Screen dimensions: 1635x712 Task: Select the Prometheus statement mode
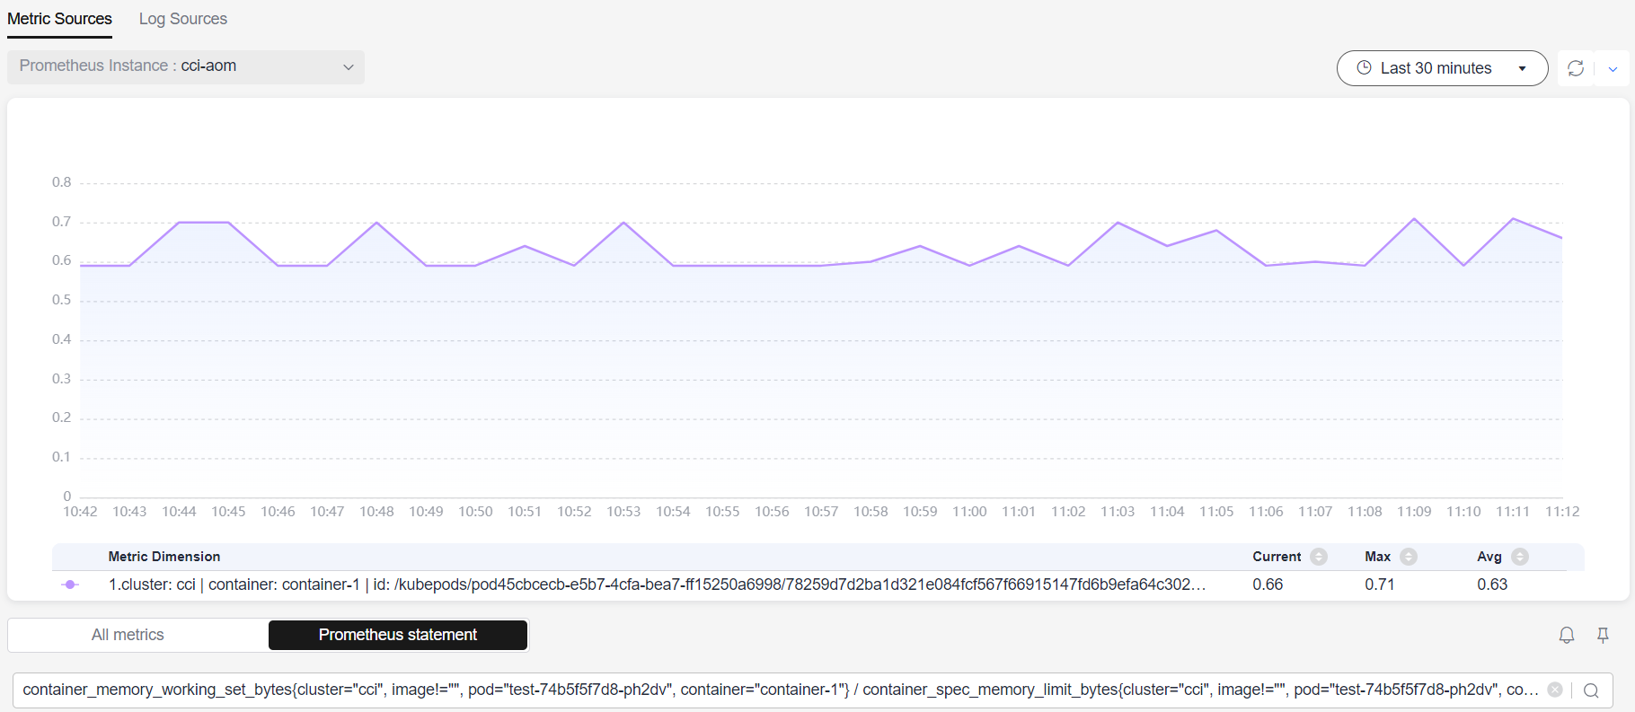tap(398, 635)
